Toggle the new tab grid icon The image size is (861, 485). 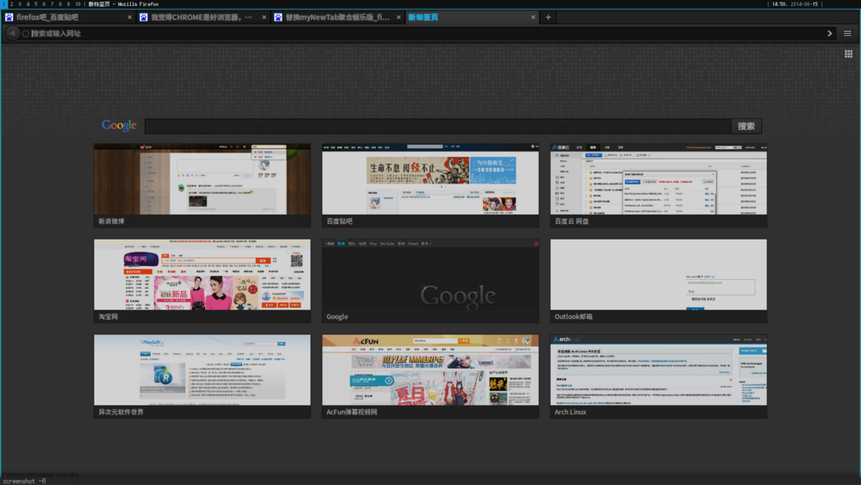click(848, 53)
